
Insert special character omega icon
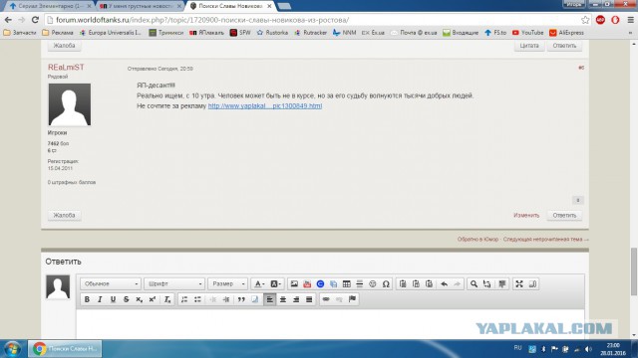point(386,283)
